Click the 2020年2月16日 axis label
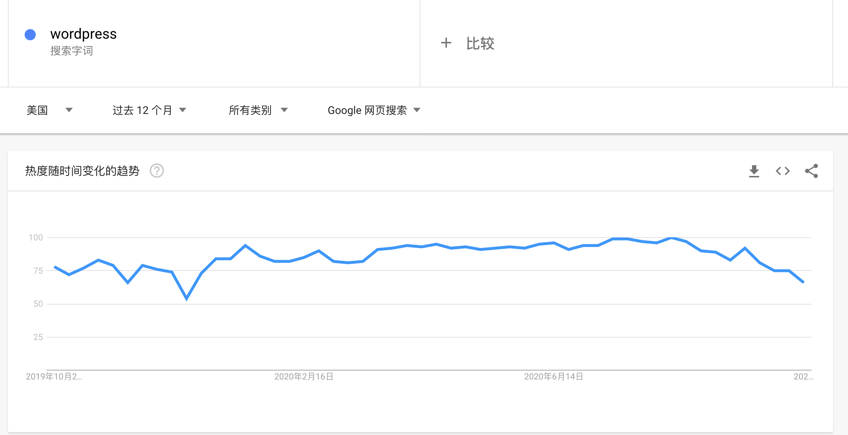Screen dimensions: 848x435 pos(303,377)
